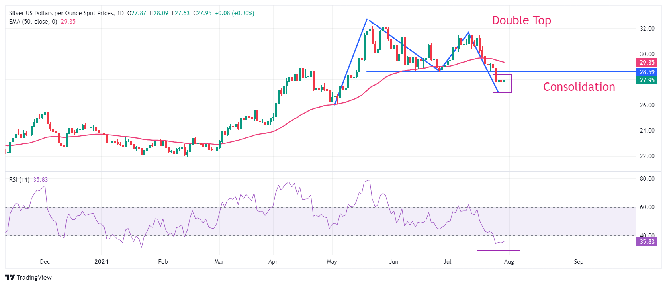Image resolution: width=667 pixels, height=286 pixels.
Task: Click the EMA (50, close, 0) legend
Action: pos(33,22)
